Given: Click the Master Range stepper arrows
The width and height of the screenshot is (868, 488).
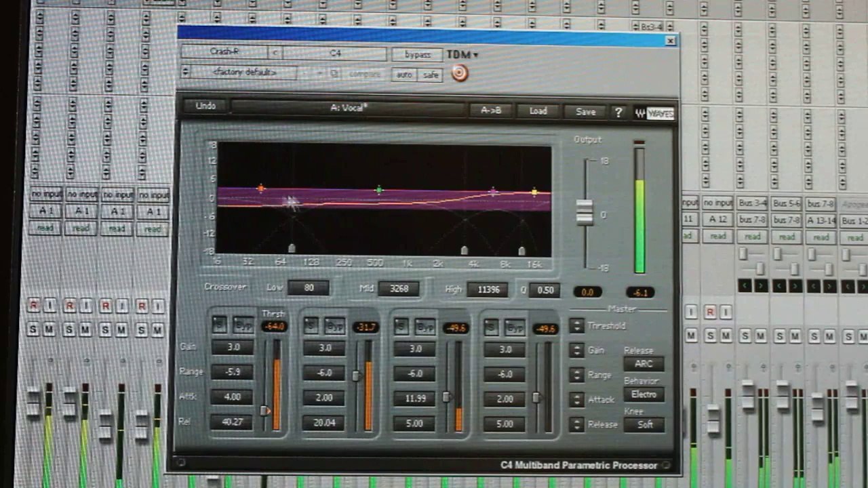Looking at the screenshot, I should click(x=576, y=375).
